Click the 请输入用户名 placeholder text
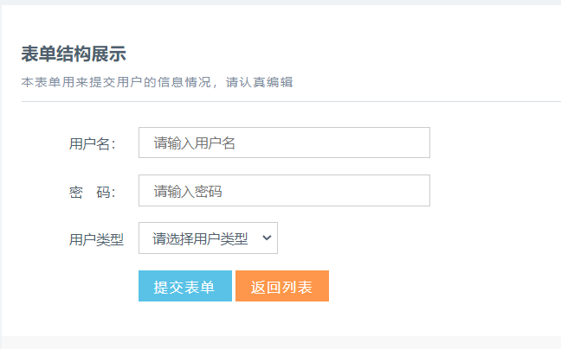 point(195,143)
